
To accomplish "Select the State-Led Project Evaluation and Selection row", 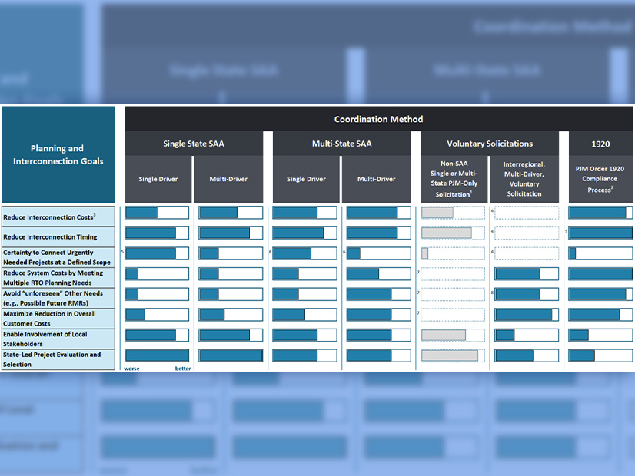I will 58,359.
